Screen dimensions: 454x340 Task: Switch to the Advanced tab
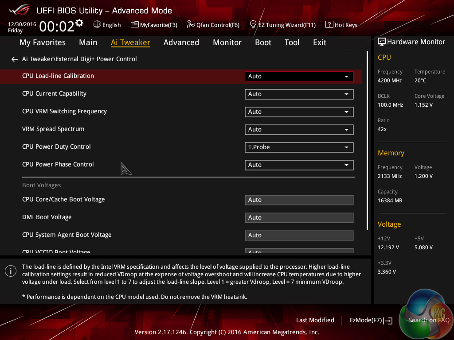[x=181, y=42]
